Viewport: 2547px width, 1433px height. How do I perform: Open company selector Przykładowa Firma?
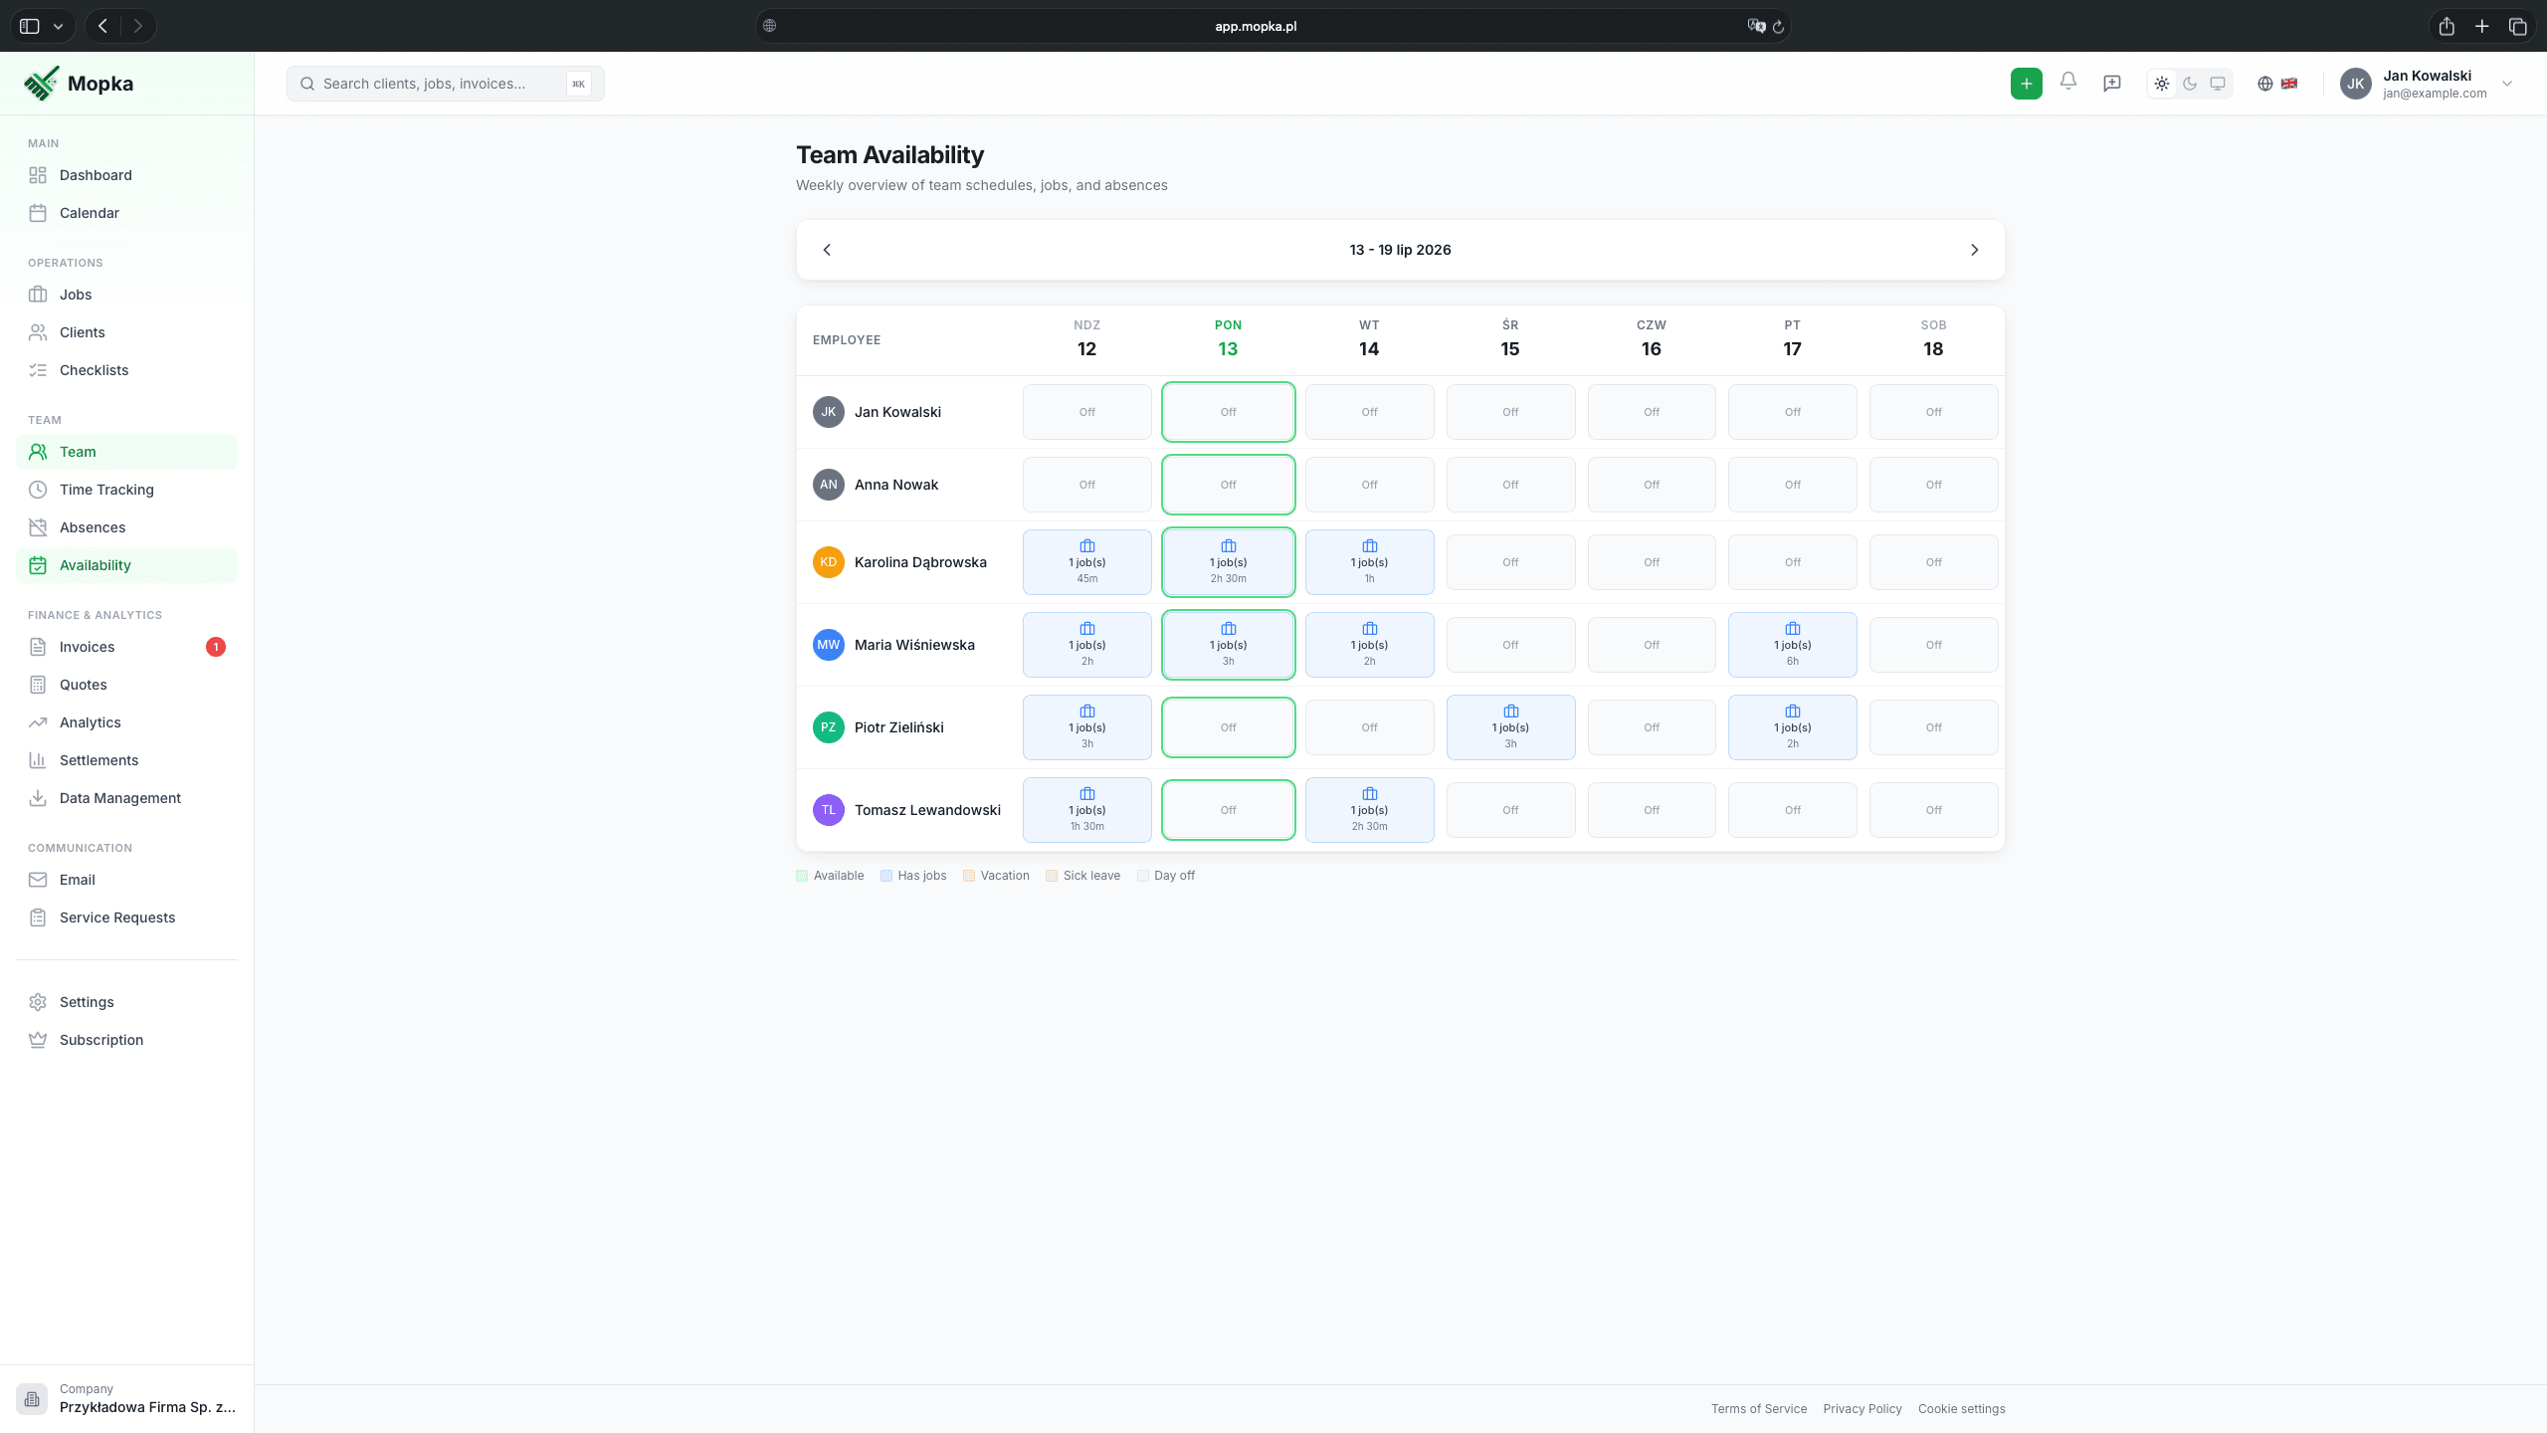click(127, 1398)
